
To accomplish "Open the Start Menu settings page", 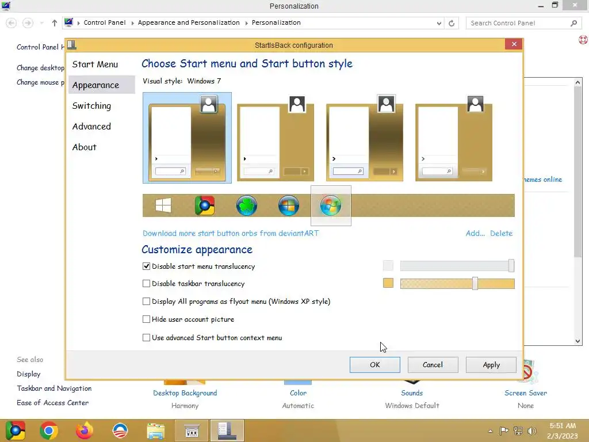I will point(95,64).
